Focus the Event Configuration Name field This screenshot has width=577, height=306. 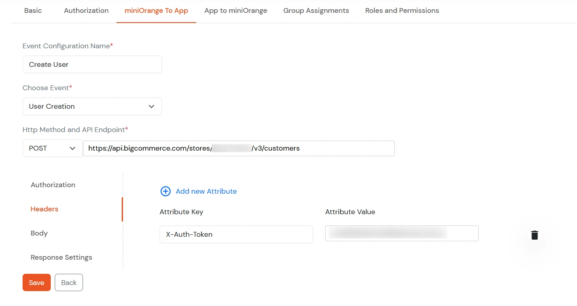92,64
